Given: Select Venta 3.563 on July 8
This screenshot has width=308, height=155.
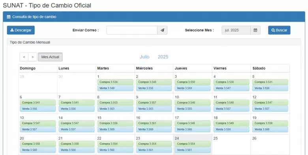Looking at the screenshot, I should pyautogui.click(x=115, y=109).
